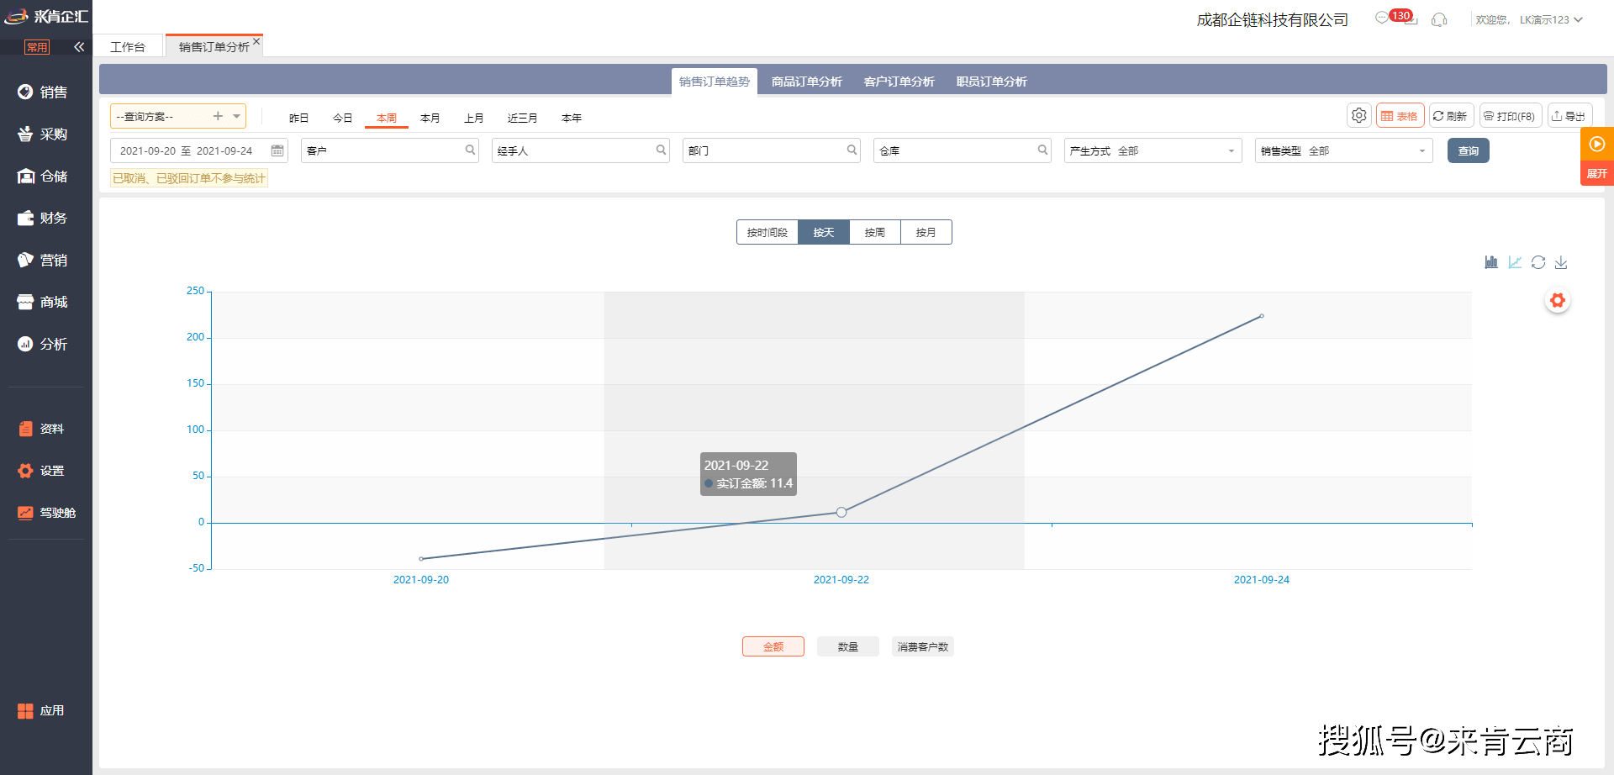
Task: Open the gear settings icon near toolbar
Action: coord(1358,116)
